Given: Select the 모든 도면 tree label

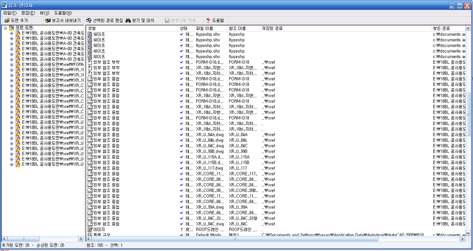Looking at the screenshot, I should 24,28.
